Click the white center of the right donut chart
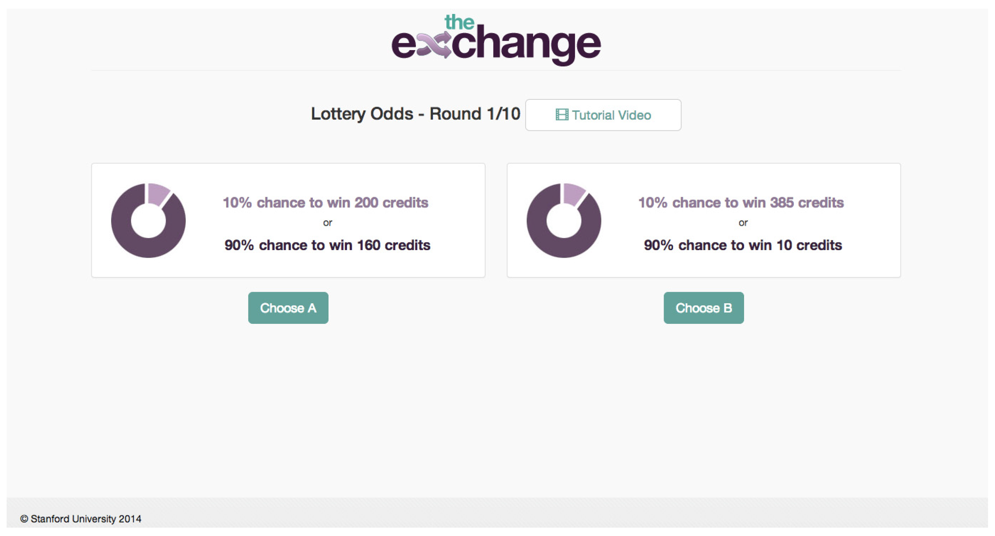Screen dimensions: 995x536 click(564, 221)
